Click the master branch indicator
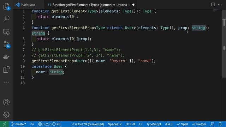This screenshot has width=226, height=127. click(x=19, y=124)
